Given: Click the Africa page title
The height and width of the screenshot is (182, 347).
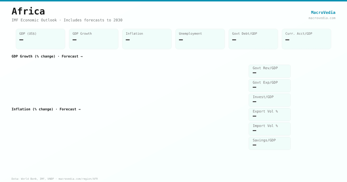Looking at the screenshot, I should coord(28,11).
